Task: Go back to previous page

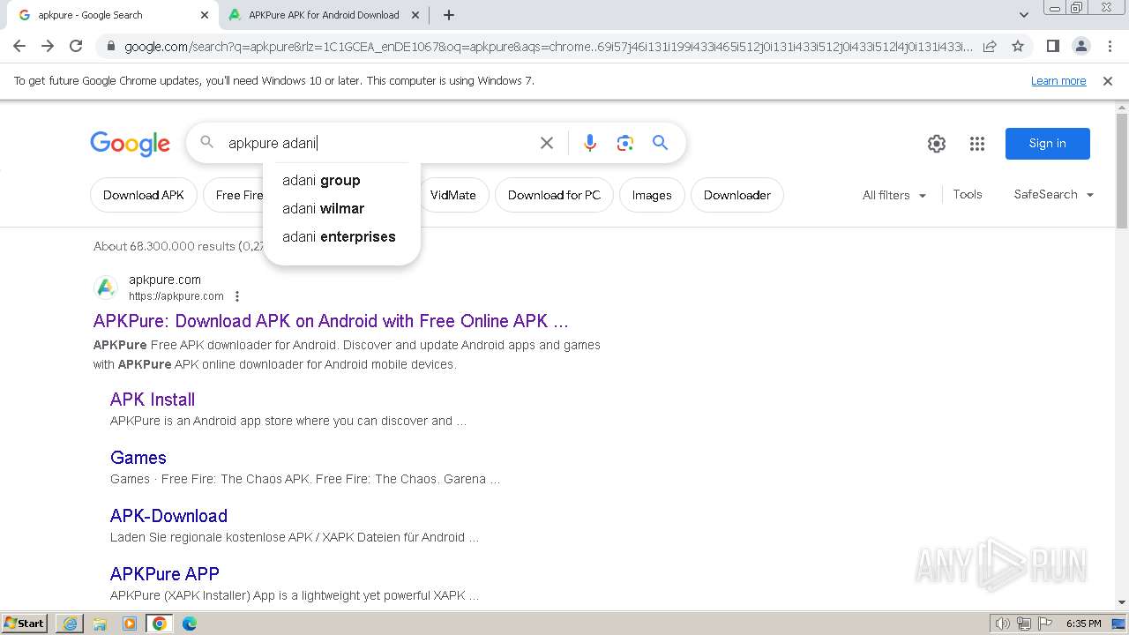Action: coord(19,46)
